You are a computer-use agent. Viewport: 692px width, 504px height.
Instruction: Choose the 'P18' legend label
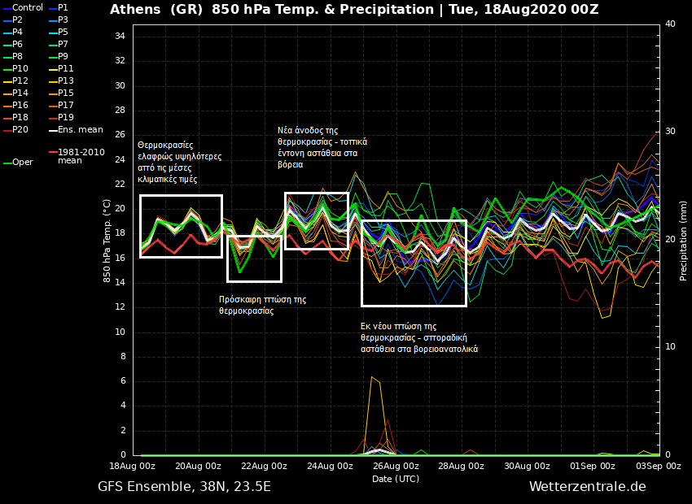click(x=20, y=117)
